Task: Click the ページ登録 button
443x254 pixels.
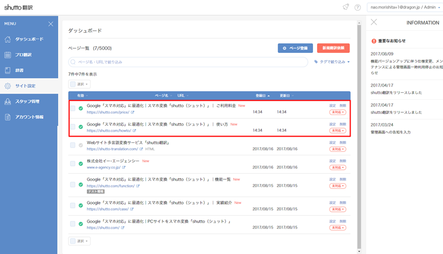Action: coord(295,48)
